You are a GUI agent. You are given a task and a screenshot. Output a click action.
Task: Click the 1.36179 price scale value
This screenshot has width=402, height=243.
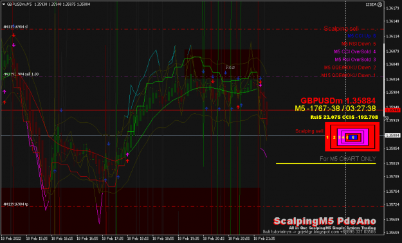392,8
